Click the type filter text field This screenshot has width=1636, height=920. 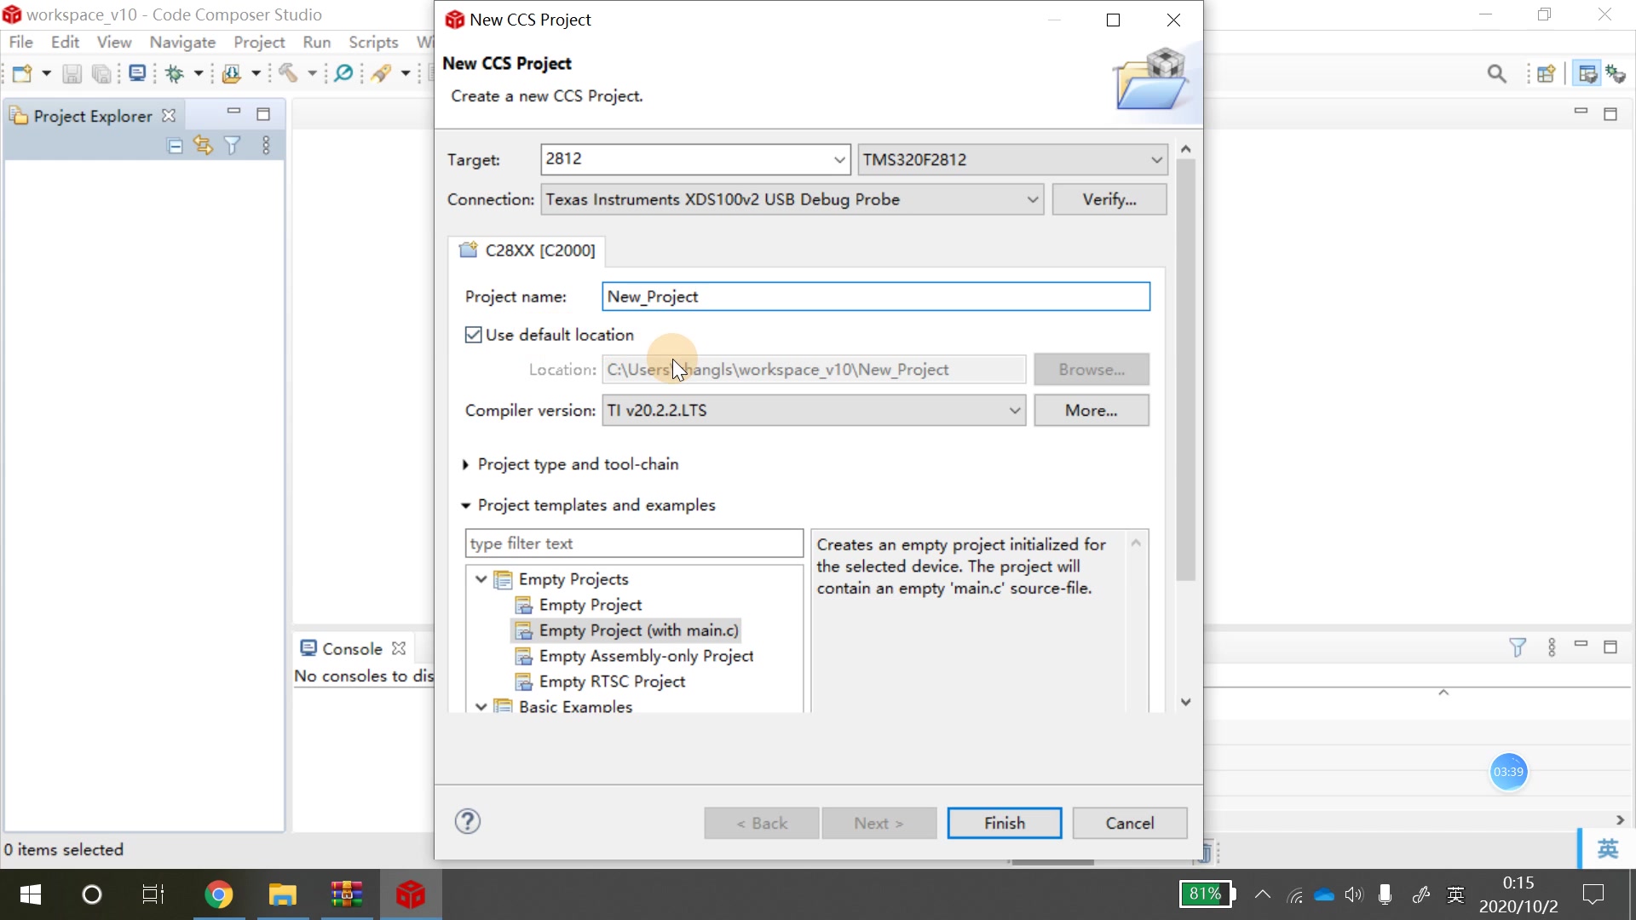click(634, 543)
